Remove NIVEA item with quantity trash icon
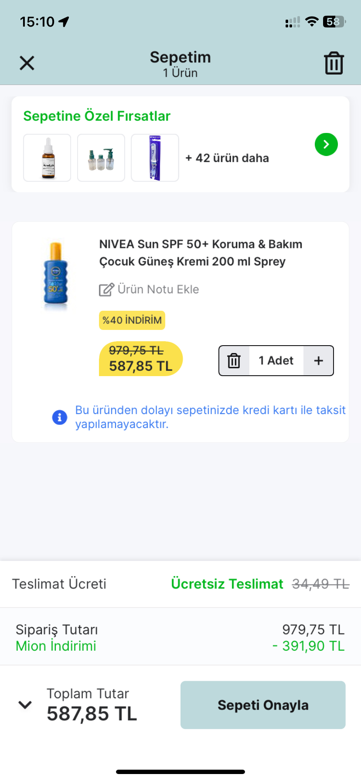Screen dimensions: 361x781 (x=234, y=361)
